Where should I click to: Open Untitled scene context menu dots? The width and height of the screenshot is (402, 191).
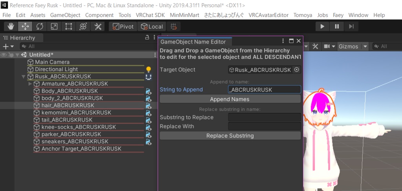pyautogui.click(x=155, y=55)
